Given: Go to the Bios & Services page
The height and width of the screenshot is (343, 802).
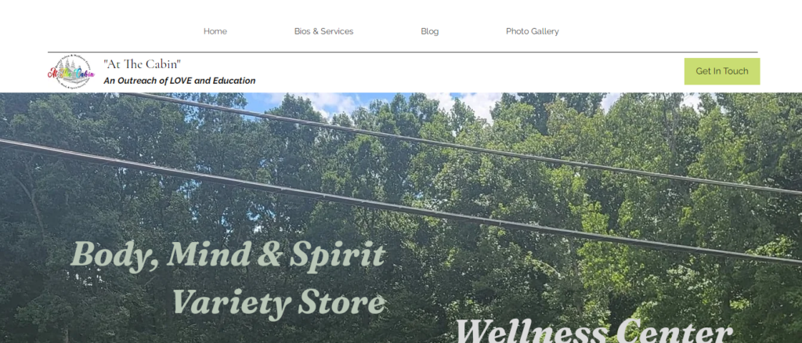Looking at the screenshot, I should pyautogui.click(x=323, y=31).
